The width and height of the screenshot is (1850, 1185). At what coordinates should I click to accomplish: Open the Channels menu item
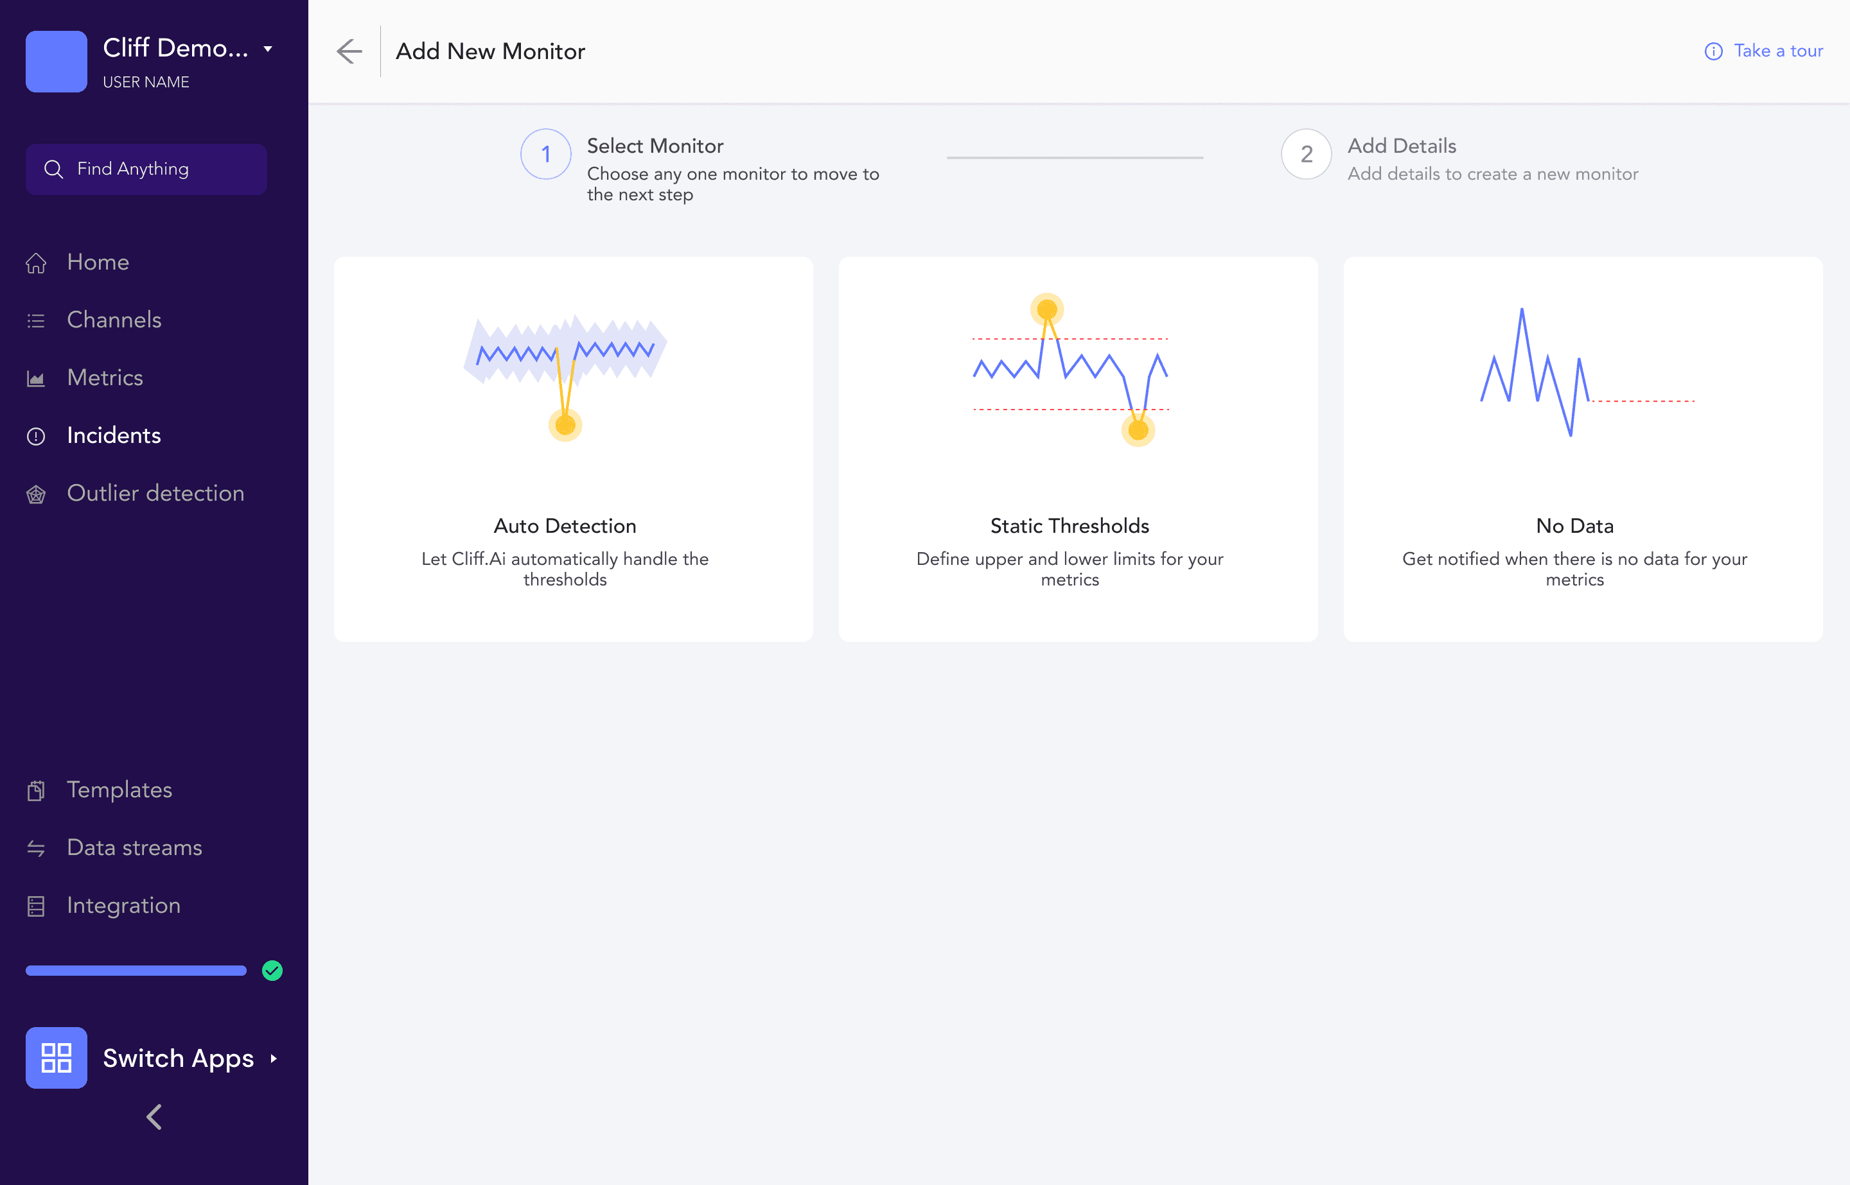pyautogui.click(x=113, y=320)
